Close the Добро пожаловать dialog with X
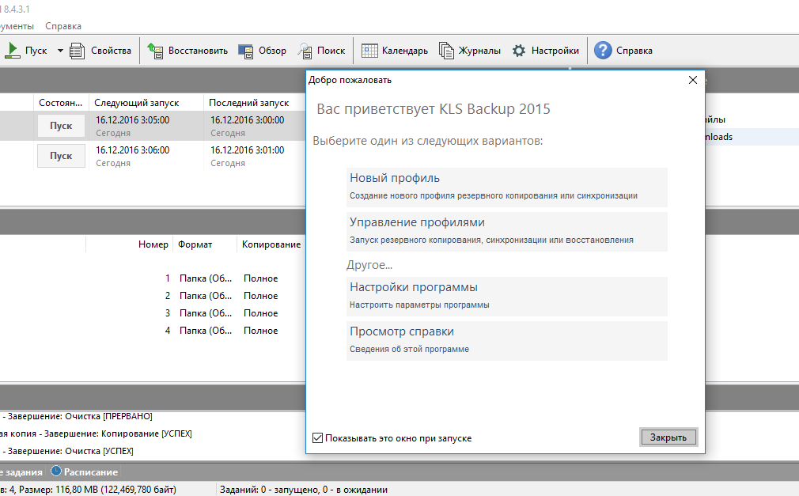Viewport: 799px width, 496px height. (x=692, y=80)
